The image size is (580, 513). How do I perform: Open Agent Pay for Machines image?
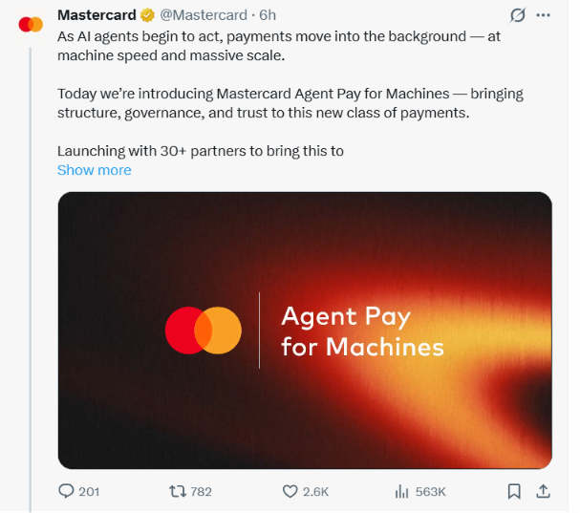(x=305, y=330)
